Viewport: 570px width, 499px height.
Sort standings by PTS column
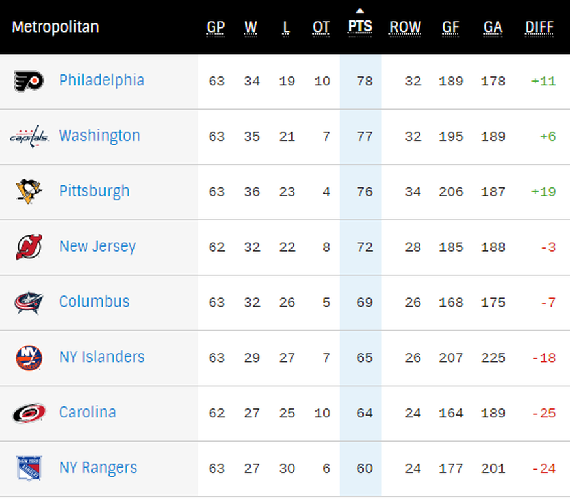360,27
